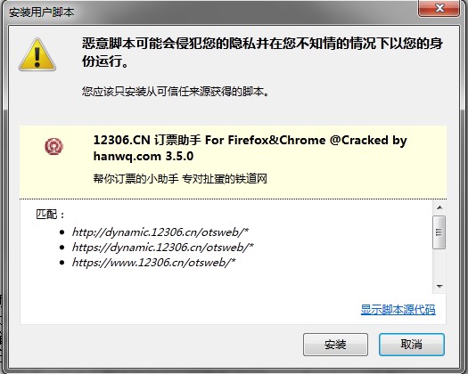Click the red 12306 railway script icon
Screen dimensions: 468x374
tap(53, 146)
